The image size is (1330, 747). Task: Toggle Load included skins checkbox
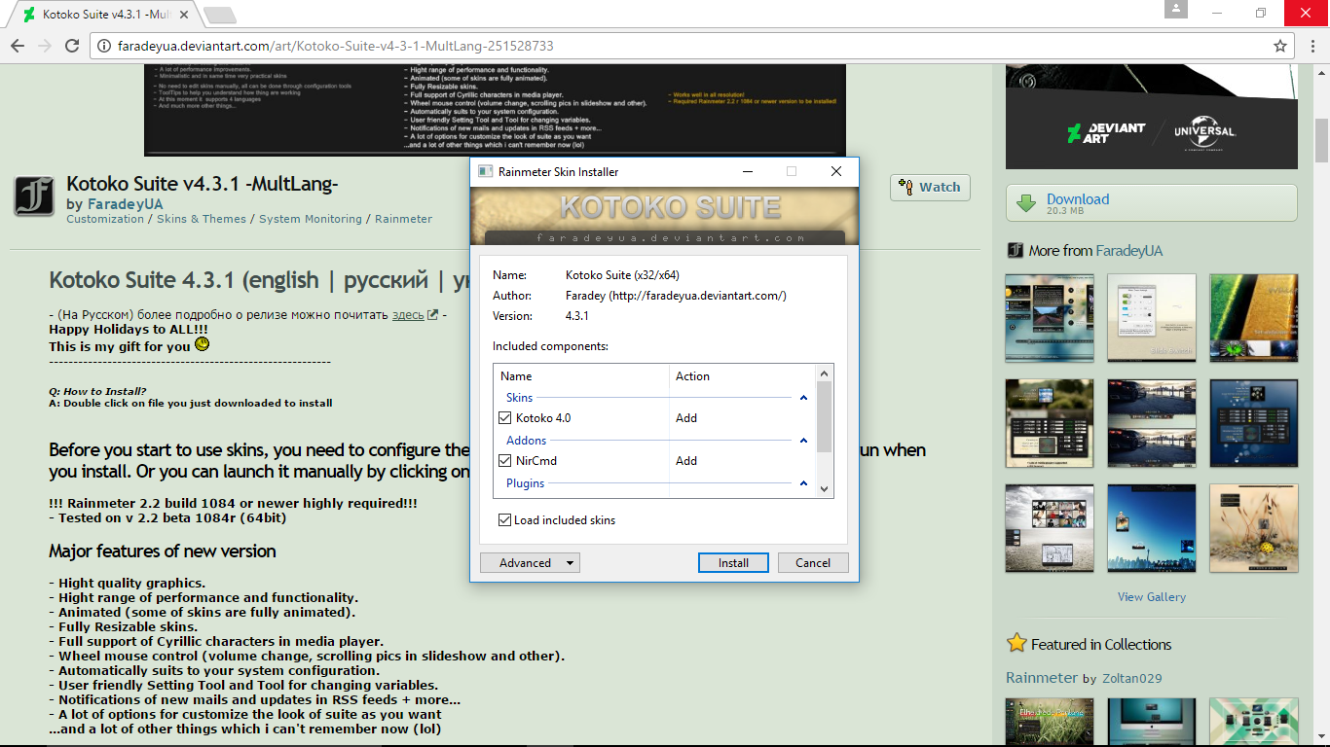[x=504, y=520]
